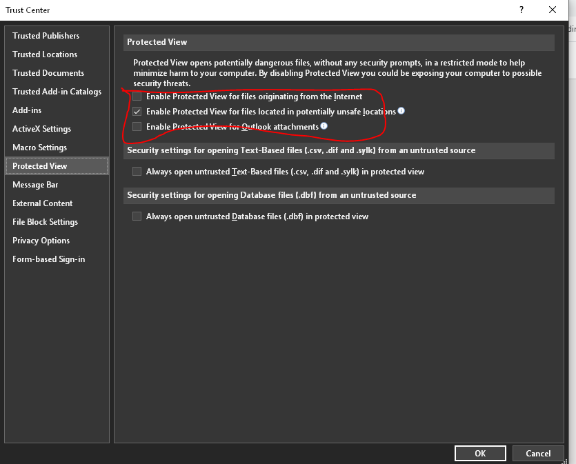Click the Cancel button

[538, 454]
